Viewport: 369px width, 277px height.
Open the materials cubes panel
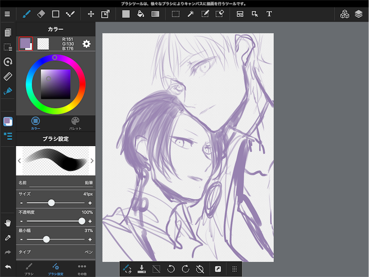point(345,14)
